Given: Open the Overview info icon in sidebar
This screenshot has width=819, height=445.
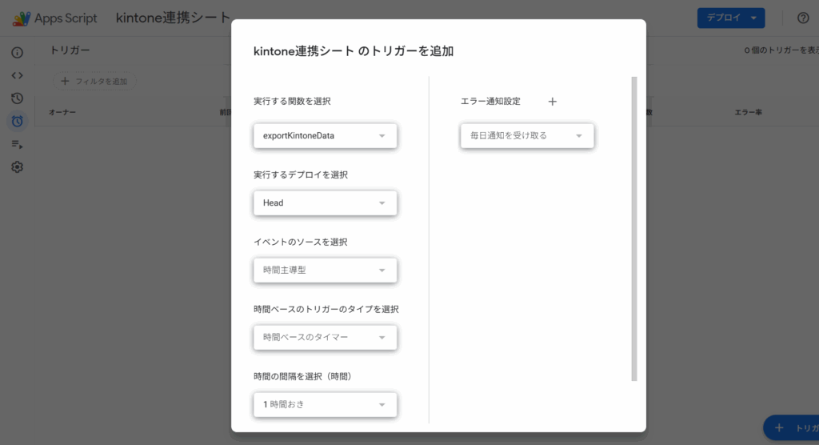Looking at the screenshot, I should tap(18, 52).
